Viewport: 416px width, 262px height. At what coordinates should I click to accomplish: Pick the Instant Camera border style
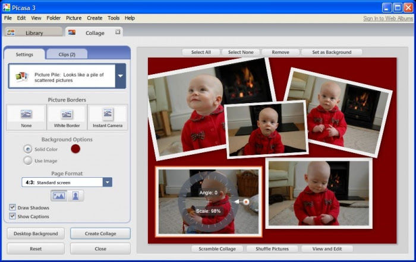click(x=108, y=117)
